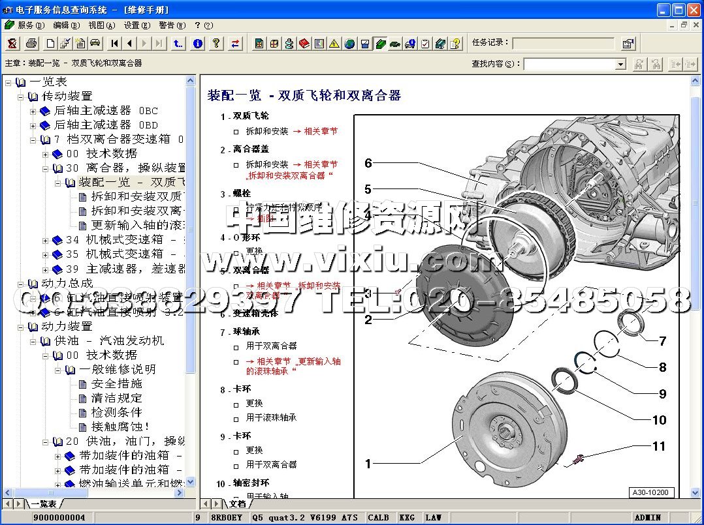Viewport: 704px width, 525px height.
Task: Click the red and blue swap arrows icon
Action: 236,44
